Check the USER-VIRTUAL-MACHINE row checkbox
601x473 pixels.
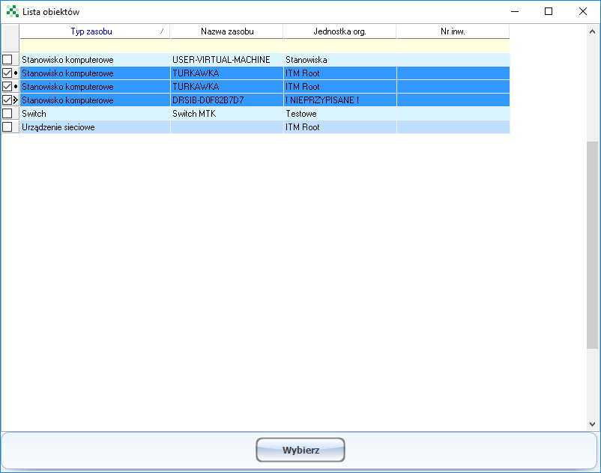pyautogui.click(x=7, y=60)
